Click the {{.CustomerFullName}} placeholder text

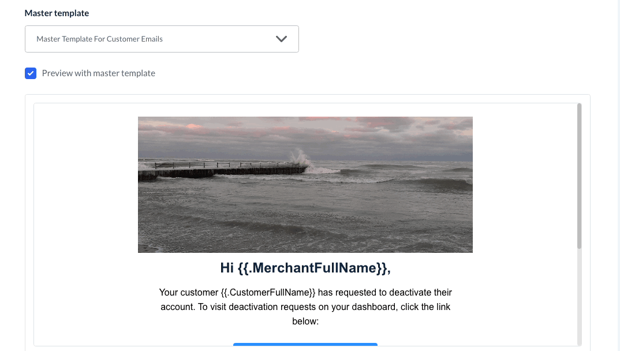tap(268, 293)
